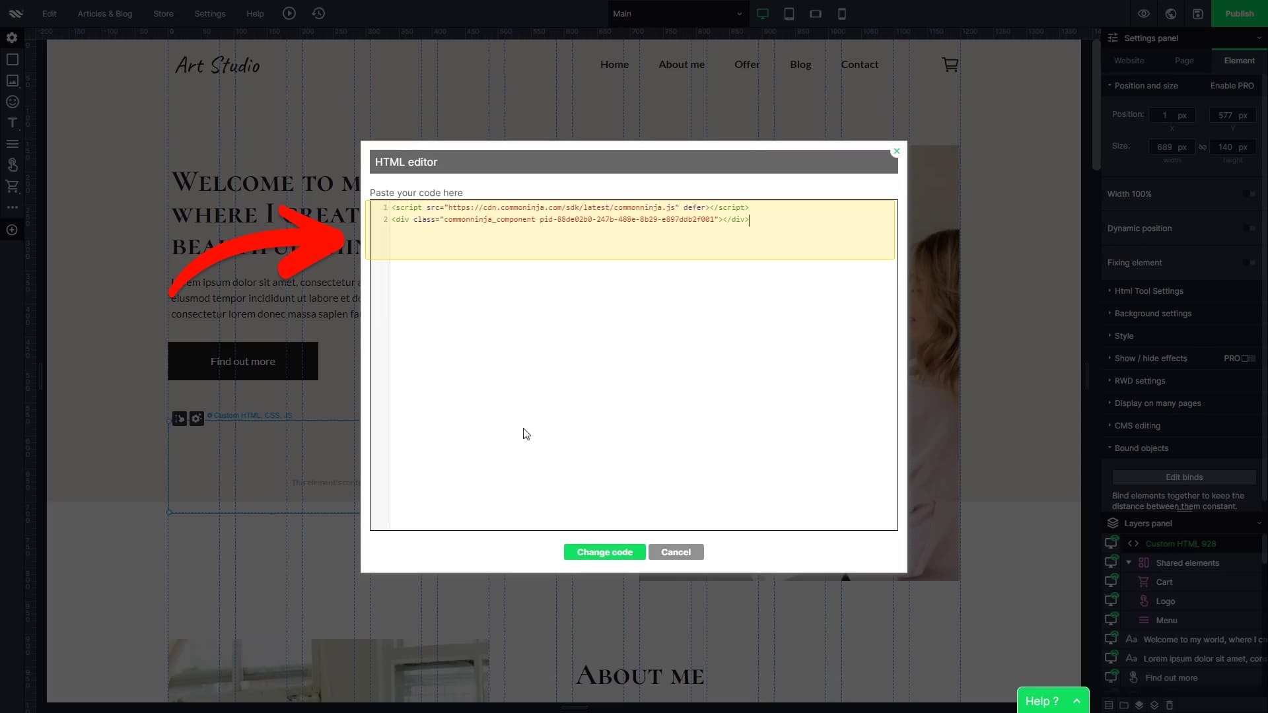Click the WebWave logo in top-left corner
The image size is (1268, 713).
16,13
